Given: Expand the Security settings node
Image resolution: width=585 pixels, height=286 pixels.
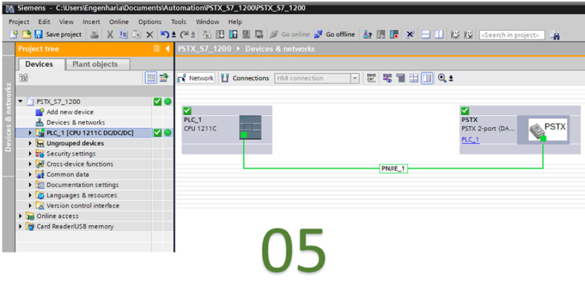Looking at the screenshot, I should click(30, 154).
